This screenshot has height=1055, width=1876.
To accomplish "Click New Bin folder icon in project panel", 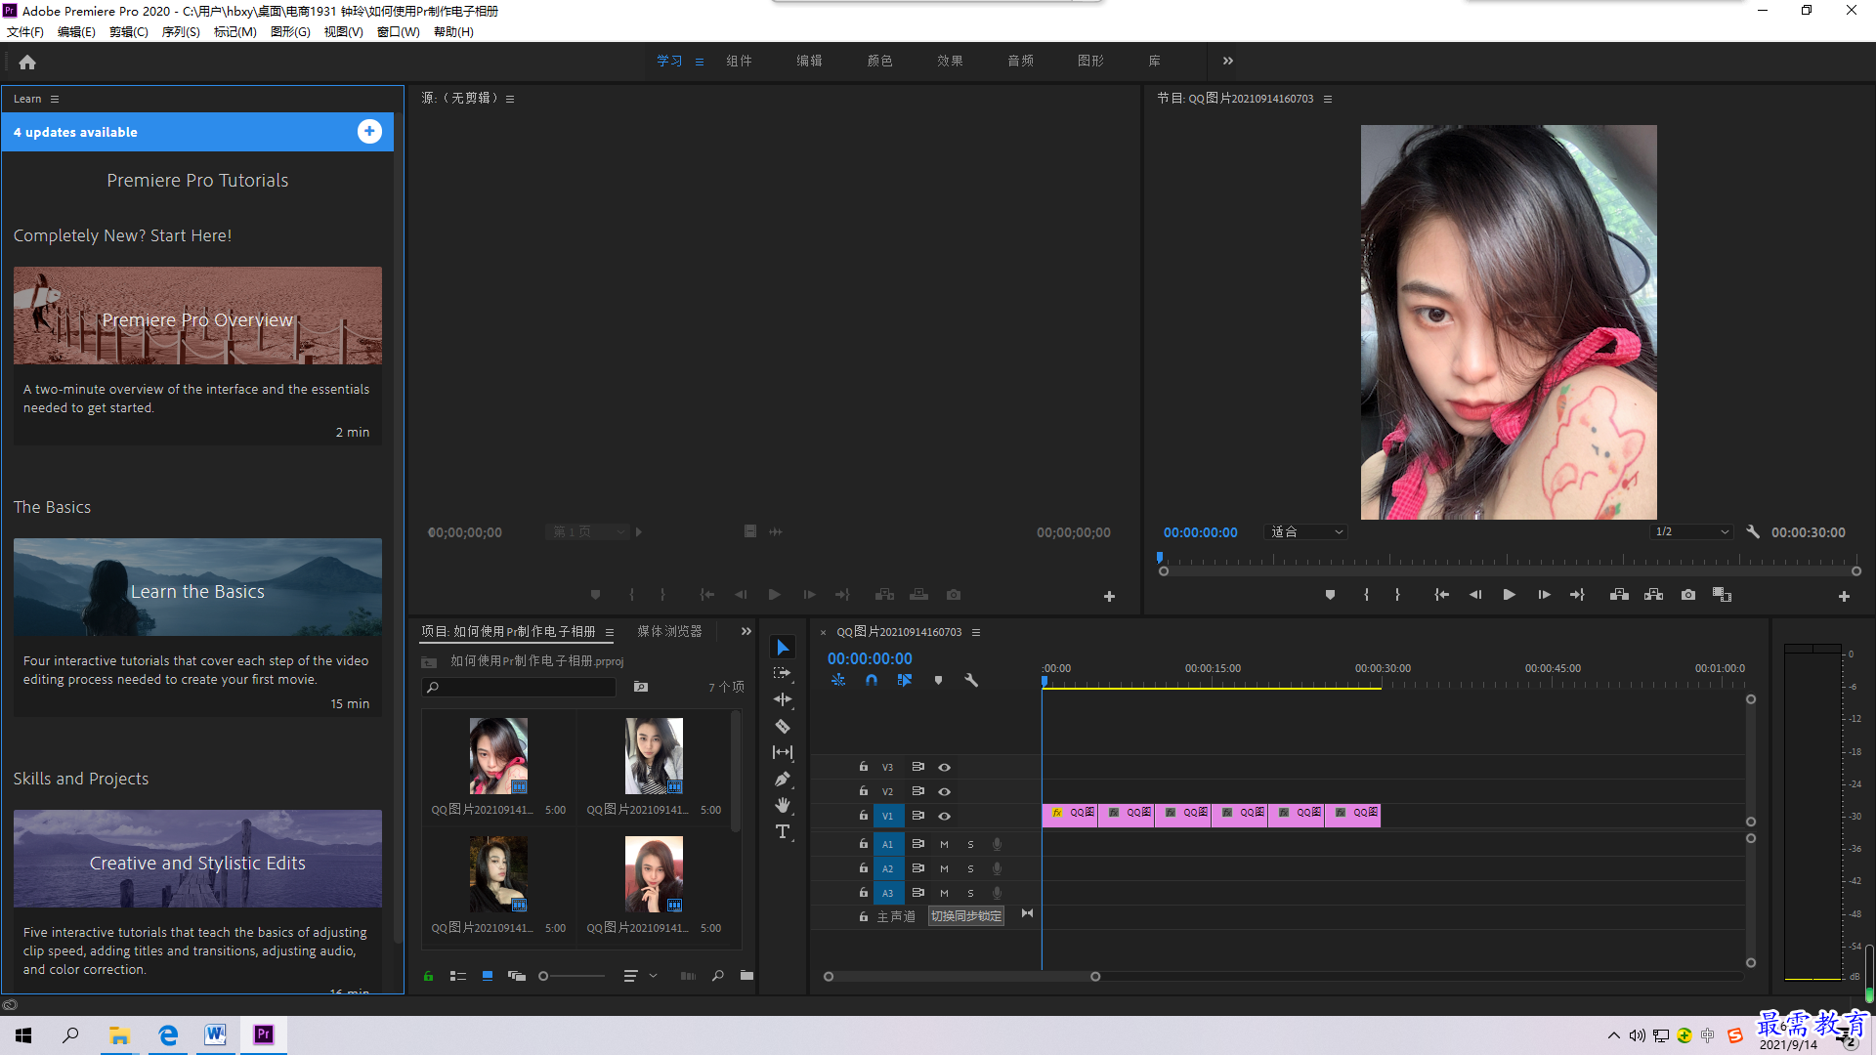I will tap(746, 975).
